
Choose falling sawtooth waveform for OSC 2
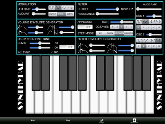coord(158,40)
